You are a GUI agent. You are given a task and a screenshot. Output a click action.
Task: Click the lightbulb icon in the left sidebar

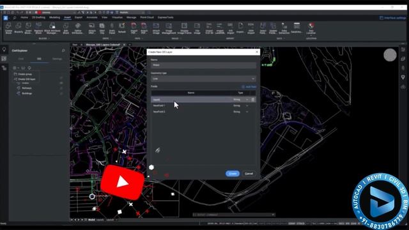click(4, 49)
